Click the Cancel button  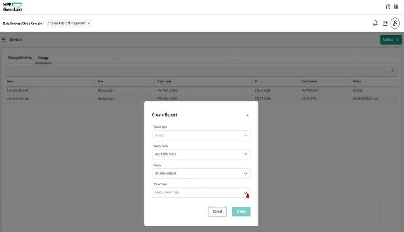(x=217, y=211)
